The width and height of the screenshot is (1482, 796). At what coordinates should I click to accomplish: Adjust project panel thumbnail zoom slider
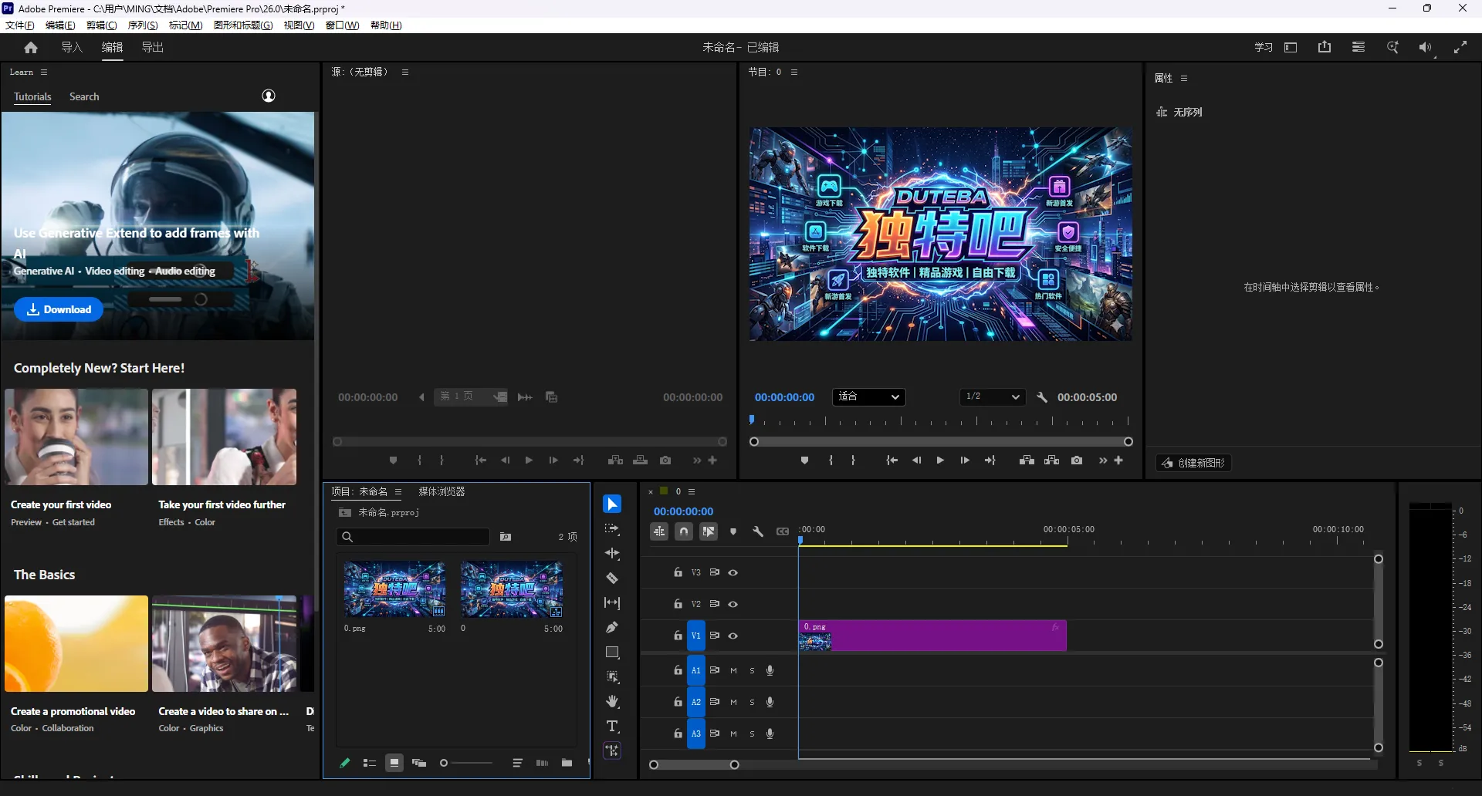467,763
